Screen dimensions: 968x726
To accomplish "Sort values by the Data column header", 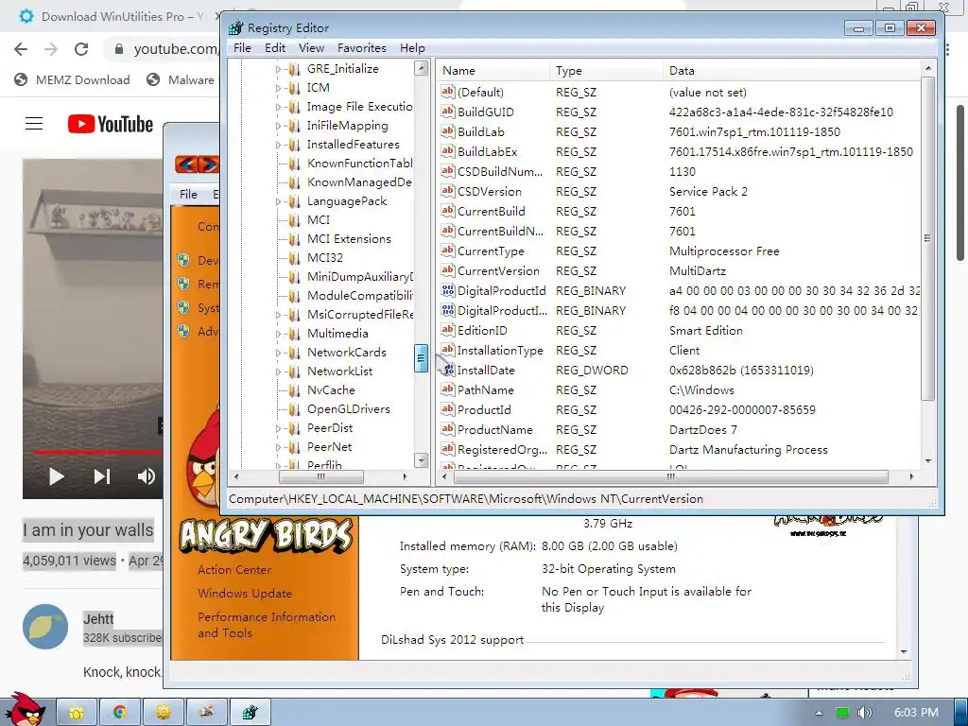I will click(x=792, y=70).
